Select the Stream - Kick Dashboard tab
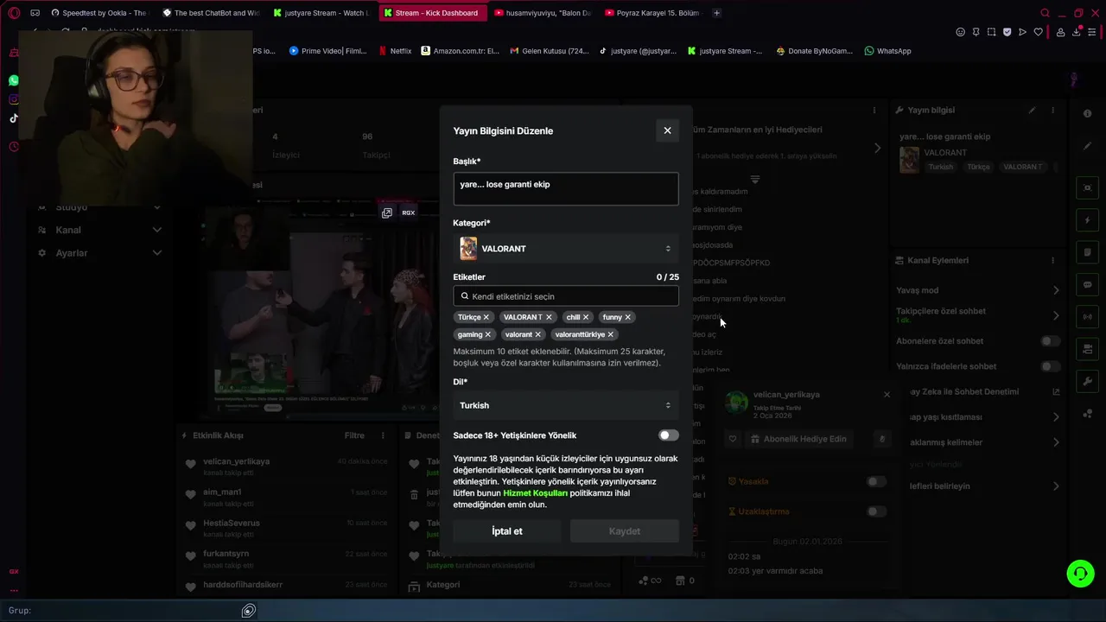1106x622 pixels. (432, 13)
